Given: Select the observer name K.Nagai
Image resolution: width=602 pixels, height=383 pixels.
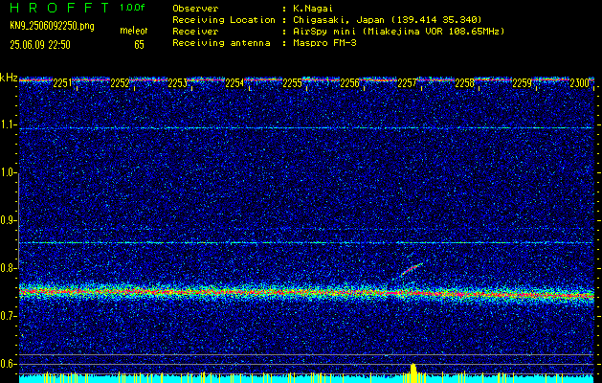Looking at the screenshot, I should click(311, 8).
